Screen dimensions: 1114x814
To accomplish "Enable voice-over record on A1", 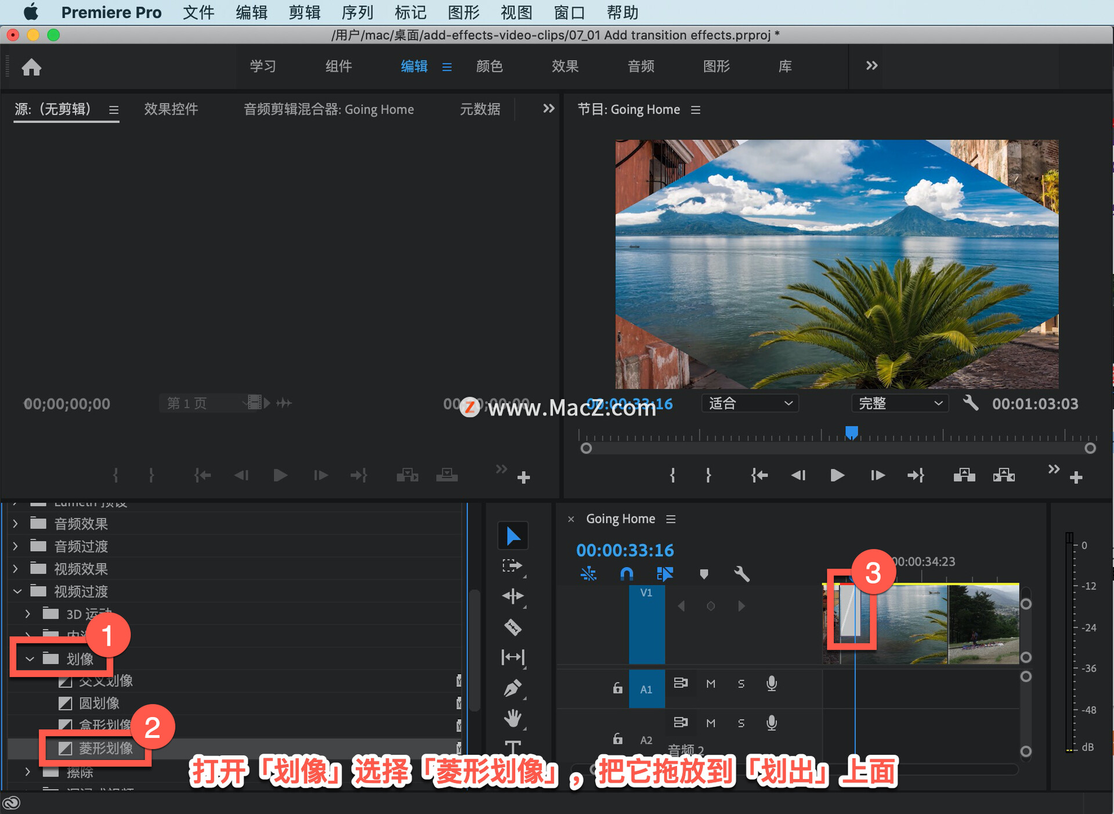I will pos(772,683).
